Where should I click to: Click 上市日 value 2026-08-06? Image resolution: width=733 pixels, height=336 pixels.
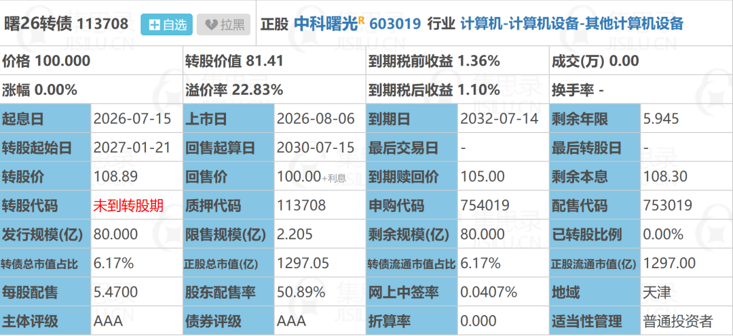tap(316, 119)
